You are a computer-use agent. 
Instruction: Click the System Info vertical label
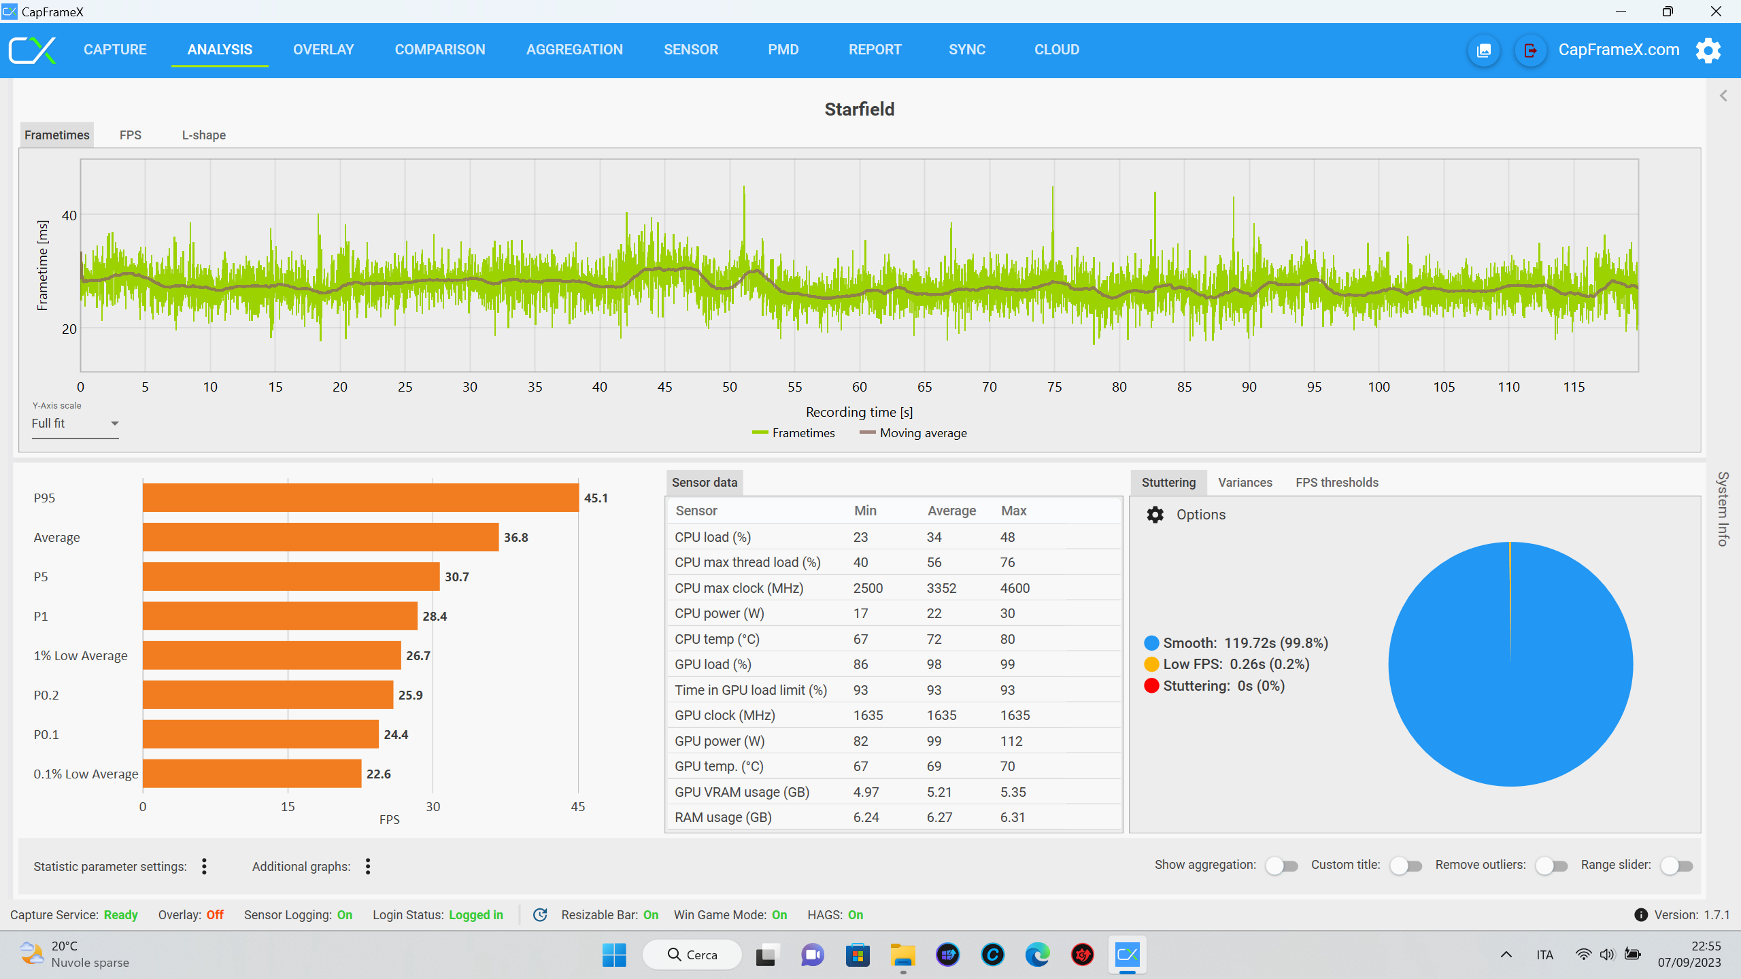click(1723, 509)
